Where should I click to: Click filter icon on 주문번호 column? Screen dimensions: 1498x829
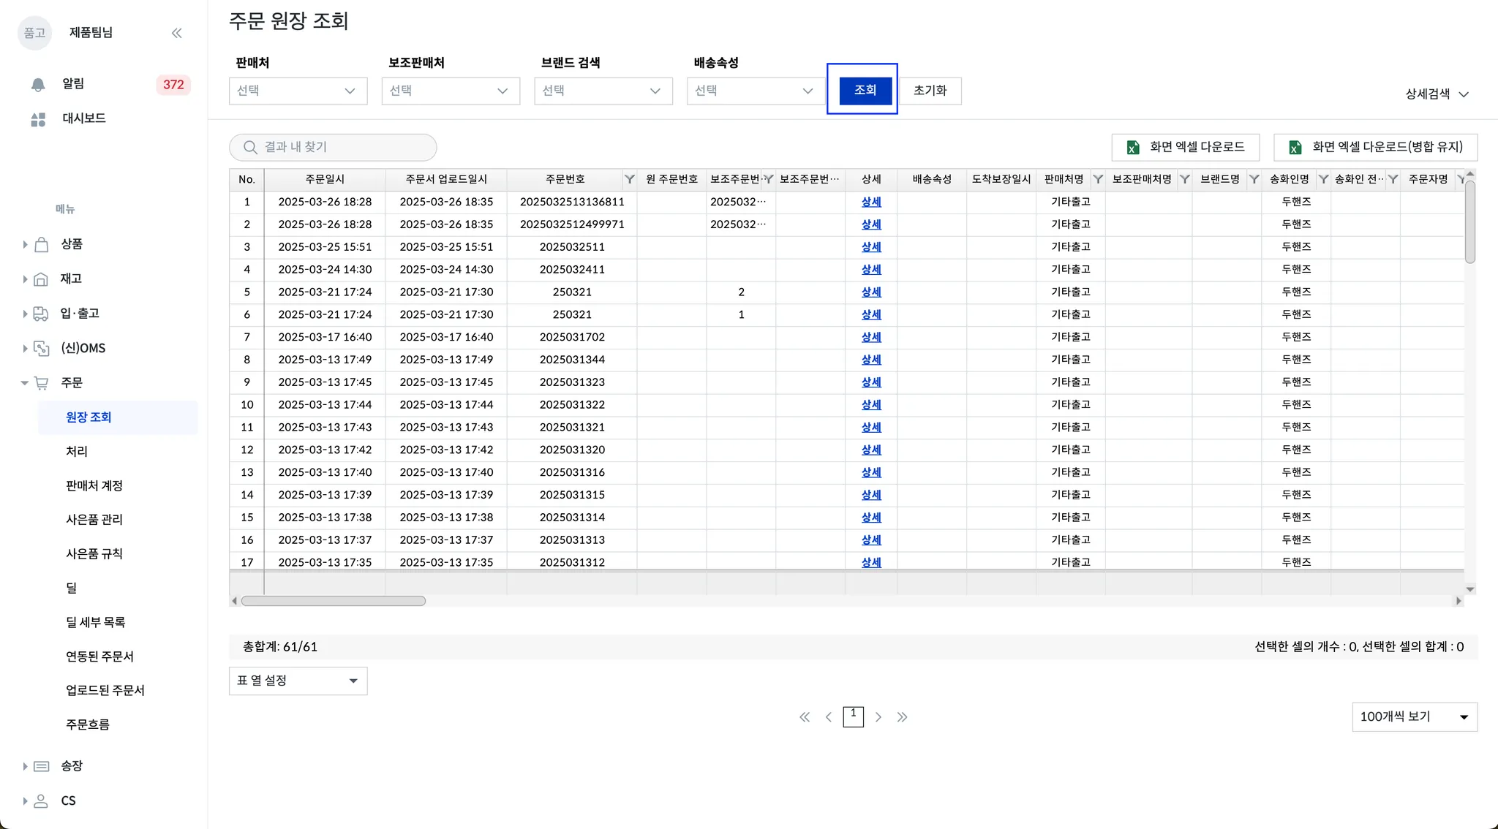pyautogui.click(x=629, y=179)
